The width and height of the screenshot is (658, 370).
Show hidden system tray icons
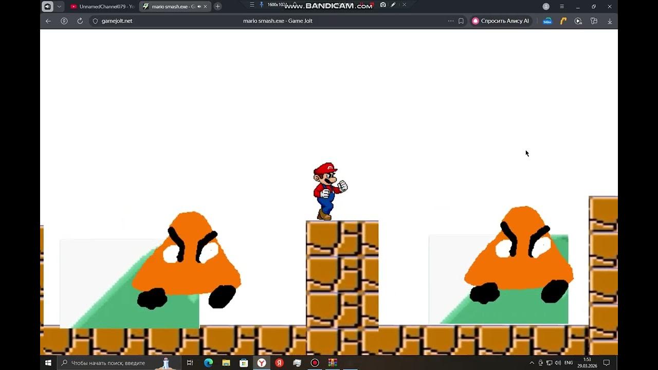pos(532,363)
